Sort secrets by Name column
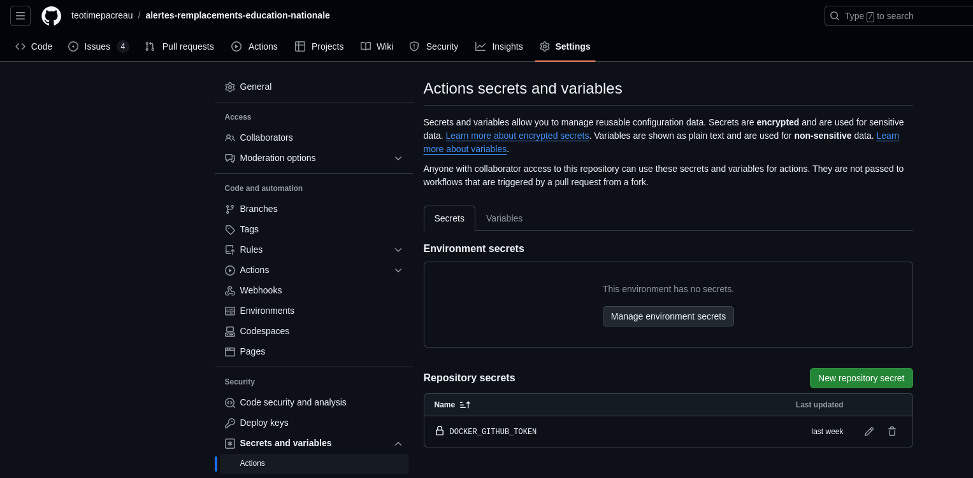Screen dimensions: 973x478 [452, 405]
